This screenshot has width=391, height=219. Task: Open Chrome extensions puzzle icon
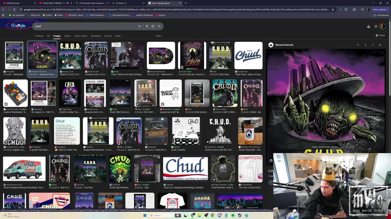point(346,9)
